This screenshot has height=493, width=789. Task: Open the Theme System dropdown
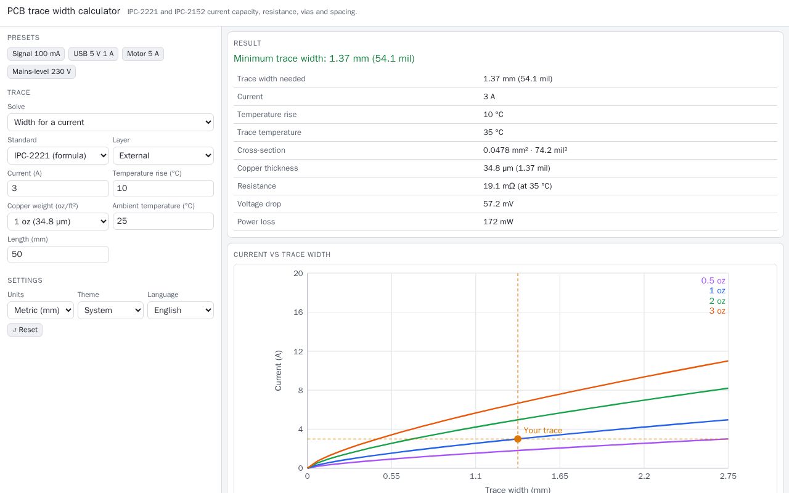(110, 310)
